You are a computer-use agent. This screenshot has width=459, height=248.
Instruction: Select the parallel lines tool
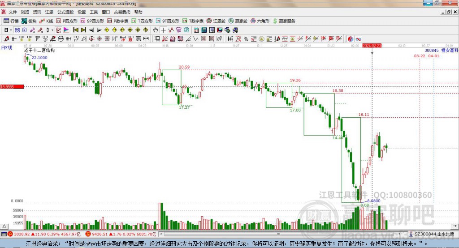pos(219,38)
